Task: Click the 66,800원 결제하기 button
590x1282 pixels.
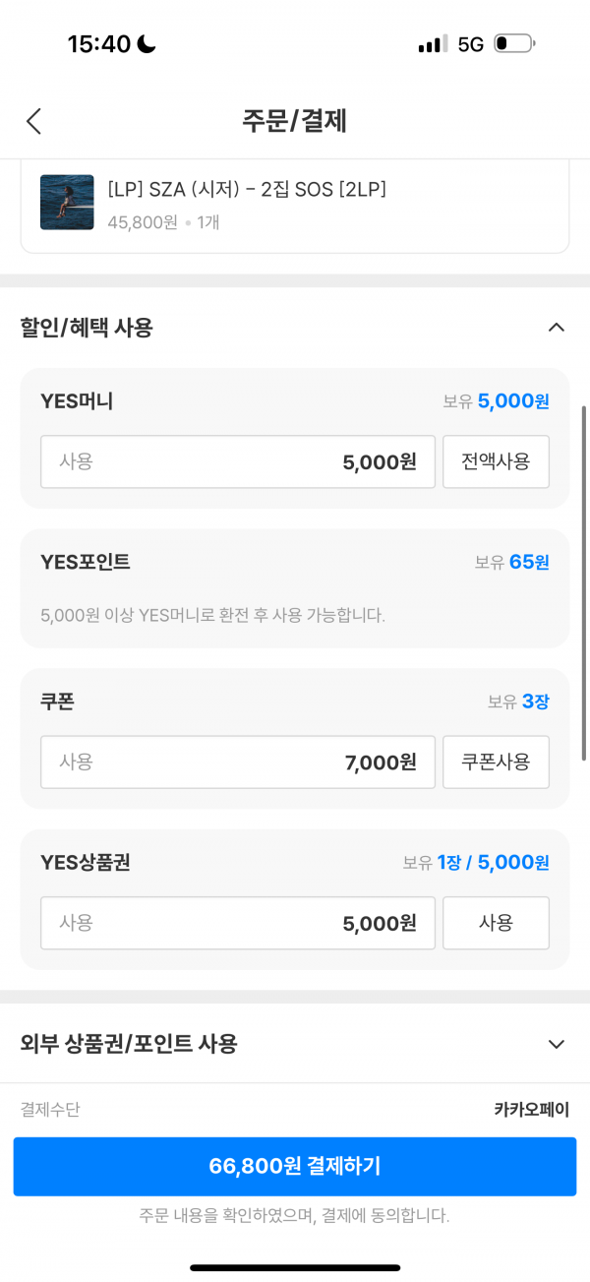Action: point(295,1167)
